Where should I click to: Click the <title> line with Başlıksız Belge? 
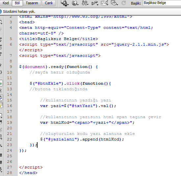pyautogui.click(x=59, y=39)
